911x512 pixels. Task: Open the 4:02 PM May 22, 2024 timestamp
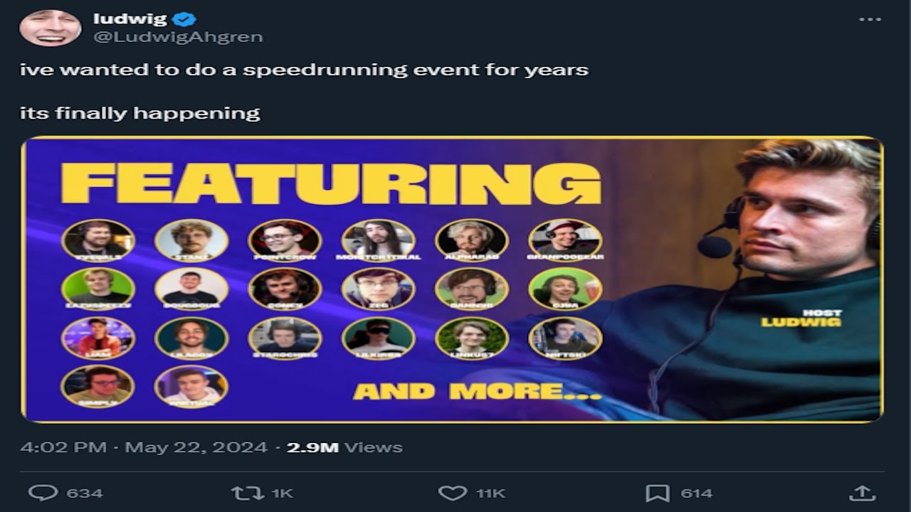point(144,447)
